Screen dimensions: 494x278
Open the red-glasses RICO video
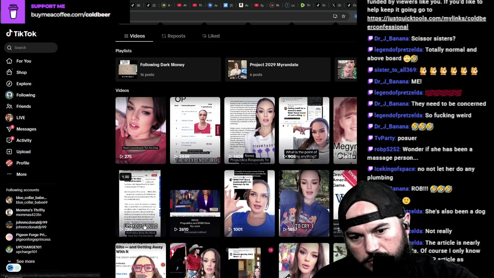point(140,260)
